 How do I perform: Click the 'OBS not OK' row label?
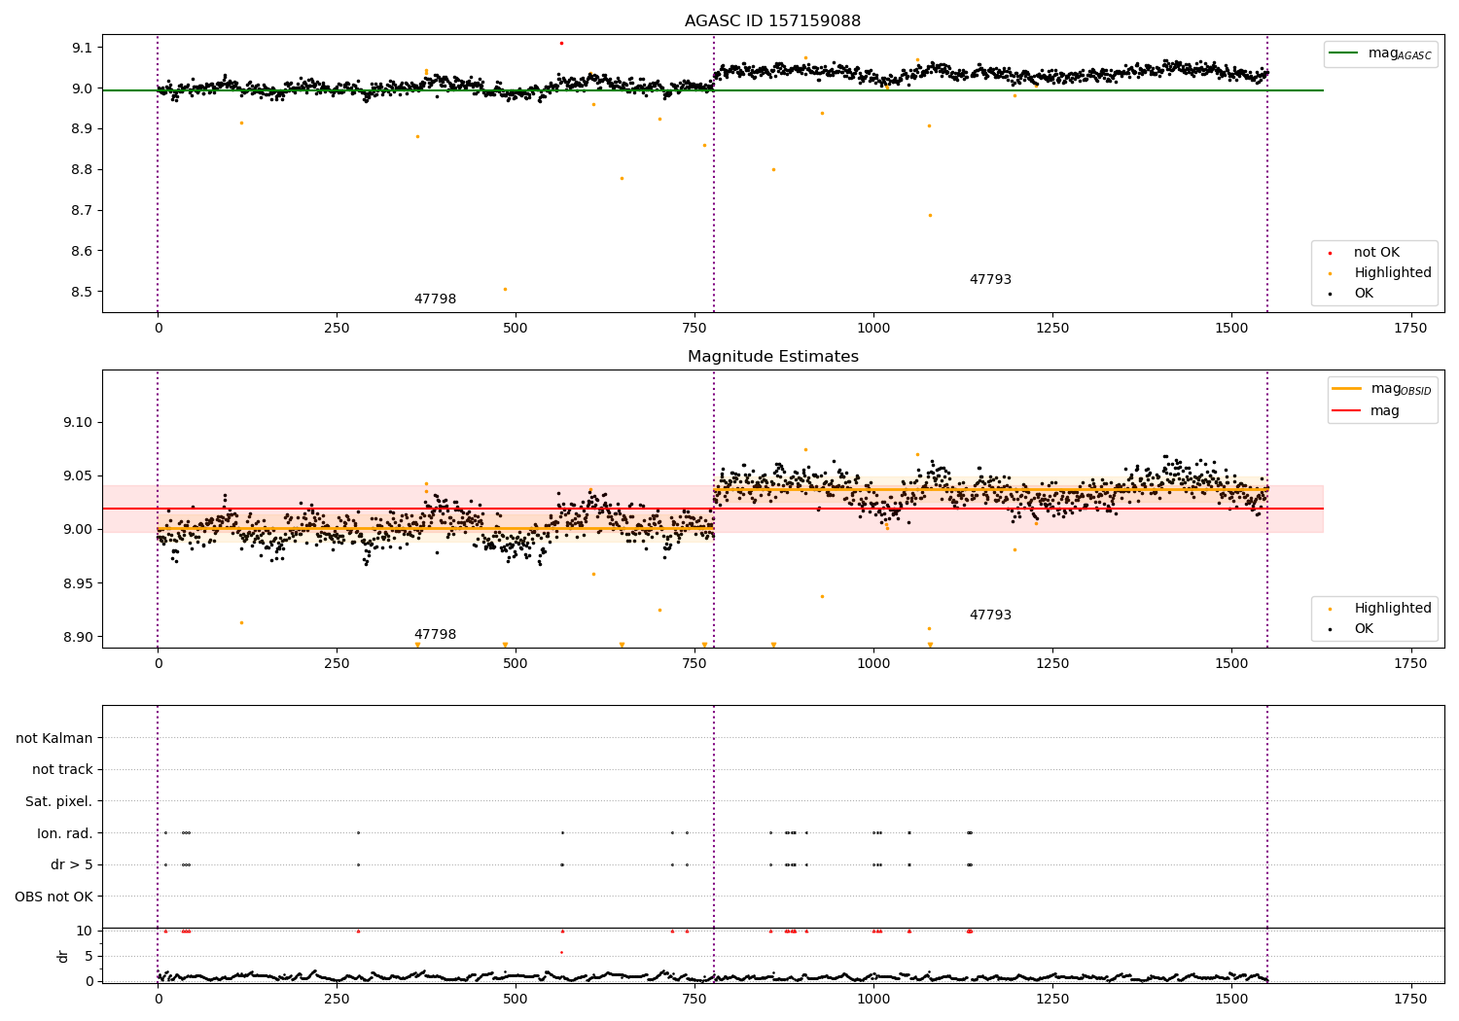(54, 897)
